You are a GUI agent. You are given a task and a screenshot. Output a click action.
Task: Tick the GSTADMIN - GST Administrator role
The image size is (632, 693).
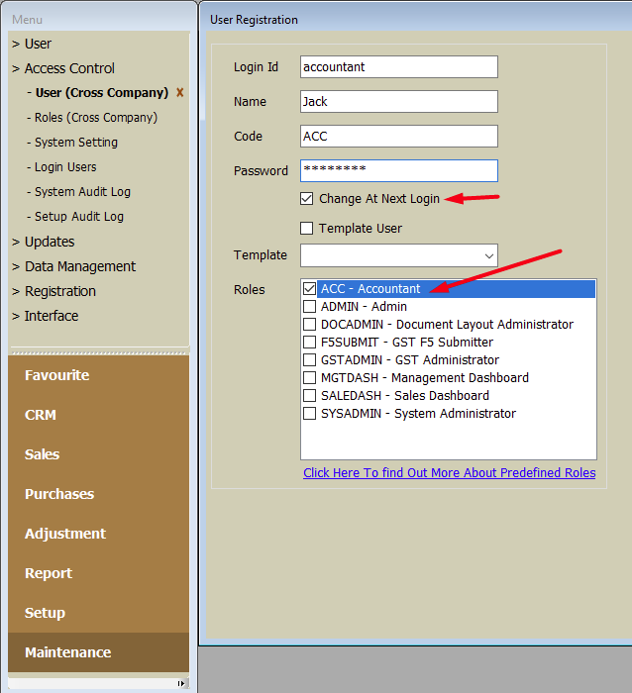point(310,360)
